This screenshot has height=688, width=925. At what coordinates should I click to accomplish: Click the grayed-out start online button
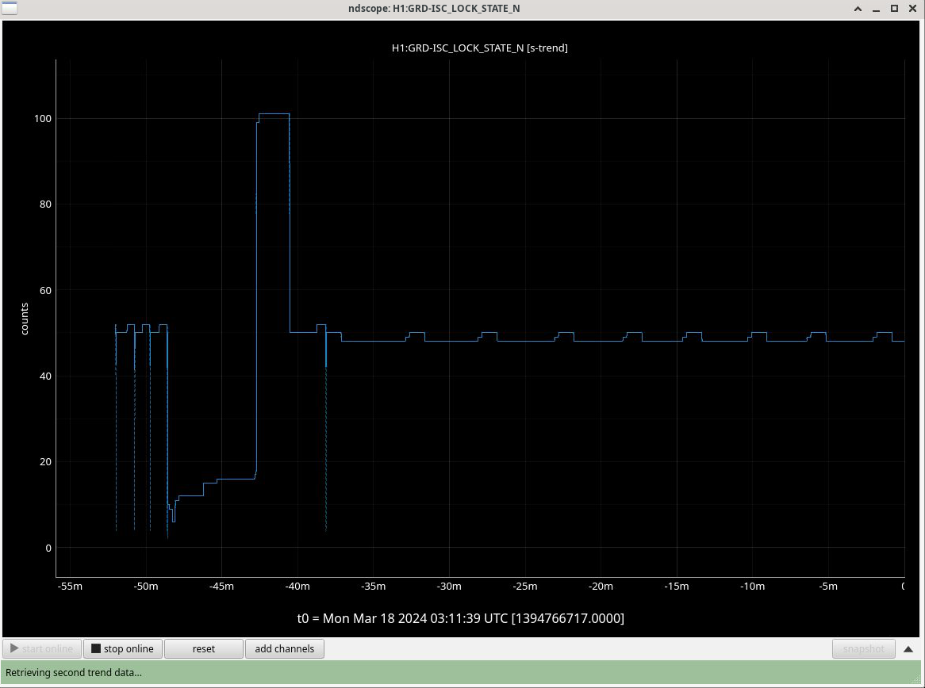pos(41,648)
